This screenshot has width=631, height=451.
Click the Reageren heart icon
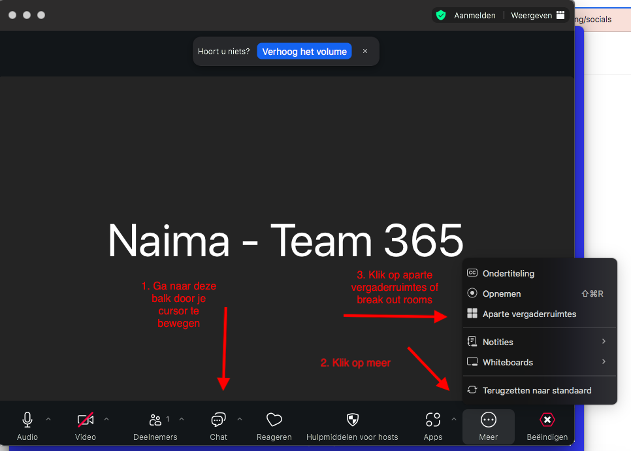274,420
